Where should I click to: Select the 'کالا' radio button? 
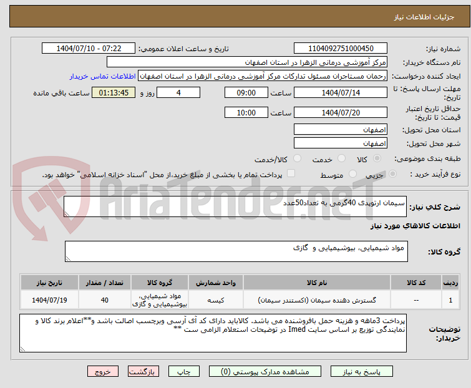pos(377,158)
